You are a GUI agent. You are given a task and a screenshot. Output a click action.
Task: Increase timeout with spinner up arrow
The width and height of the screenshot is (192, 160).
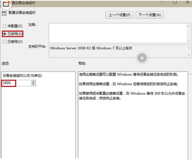[x=33, y=82]
